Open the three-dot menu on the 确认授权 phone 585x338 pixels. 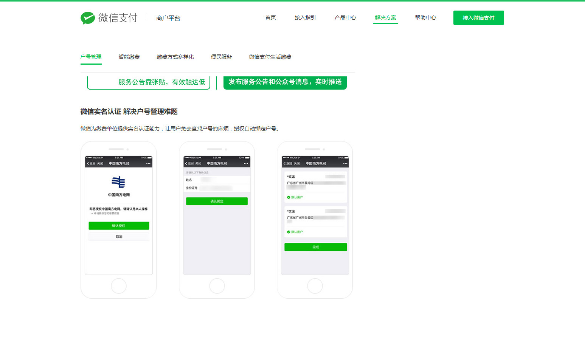click(x=148, y=163)
